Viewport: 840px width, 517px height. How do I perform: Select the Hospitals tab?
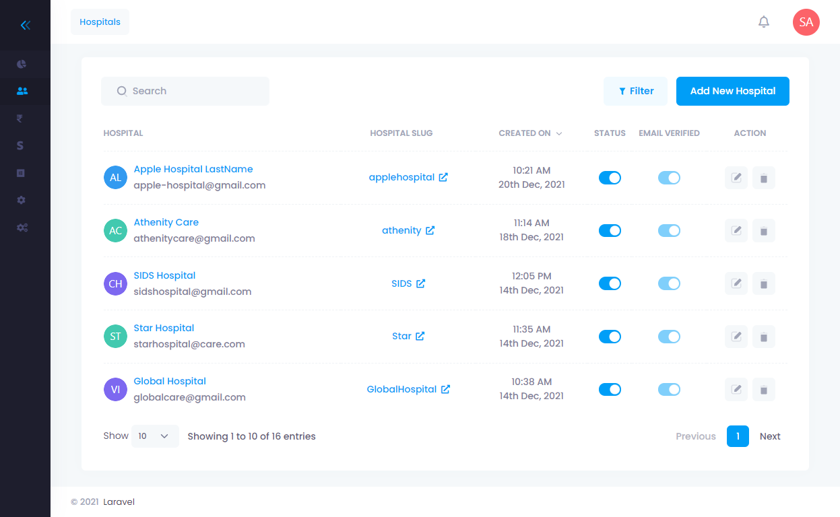[100, 22]
